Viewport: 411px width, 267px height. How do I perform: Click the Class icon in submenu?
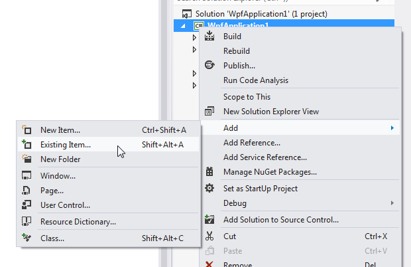[x=27, y=238]
